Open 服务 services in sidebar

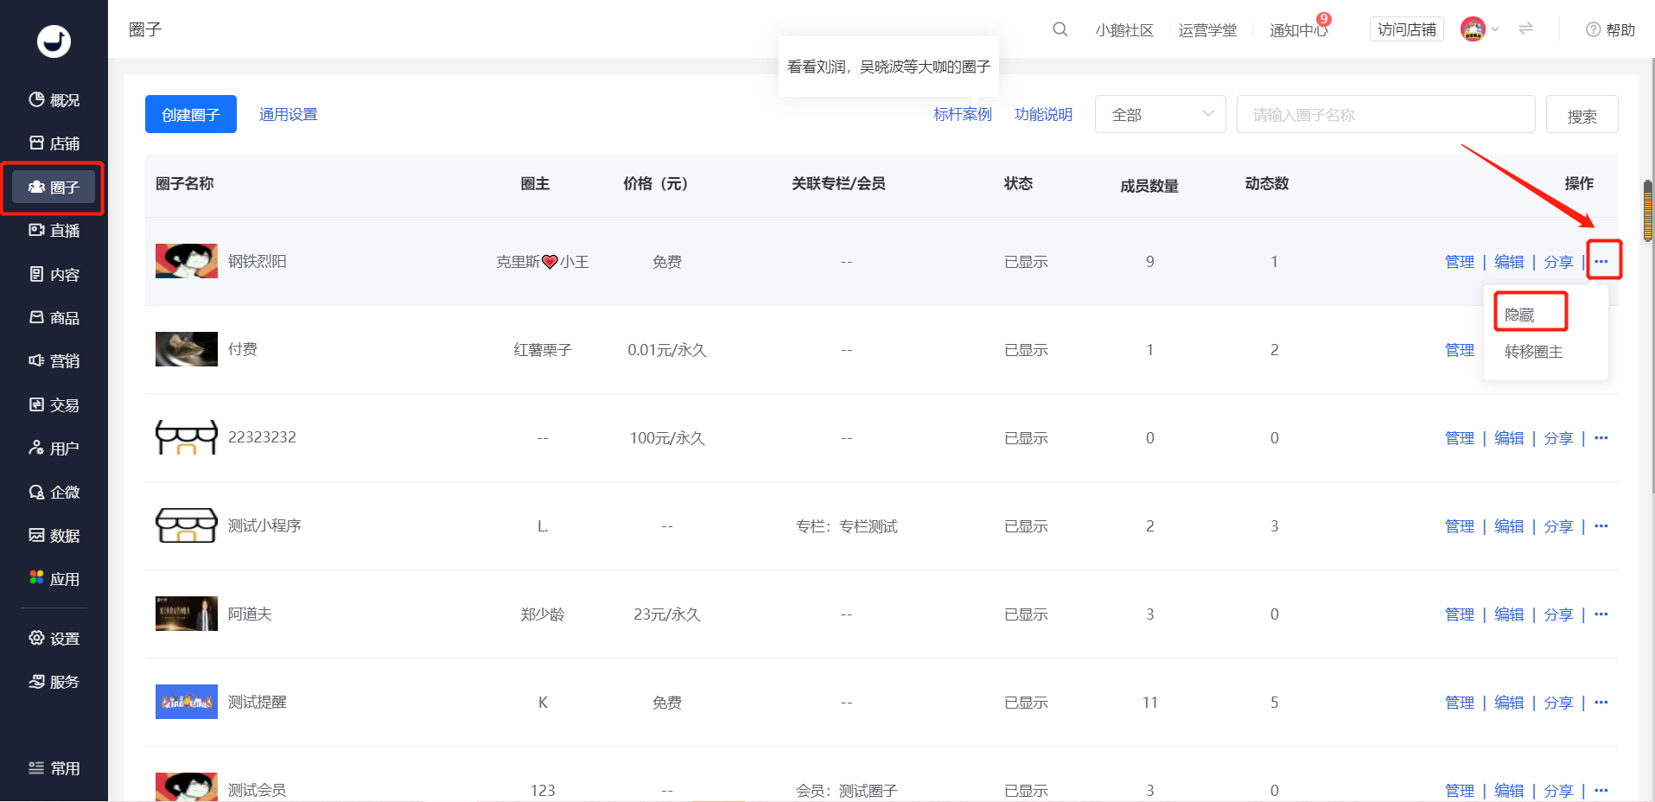(54, 682)
